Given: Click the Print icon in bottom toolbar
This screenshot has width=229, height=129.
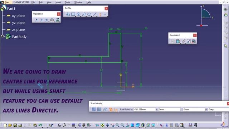Looking at the screenshot, I should click(x=20, y=125).
